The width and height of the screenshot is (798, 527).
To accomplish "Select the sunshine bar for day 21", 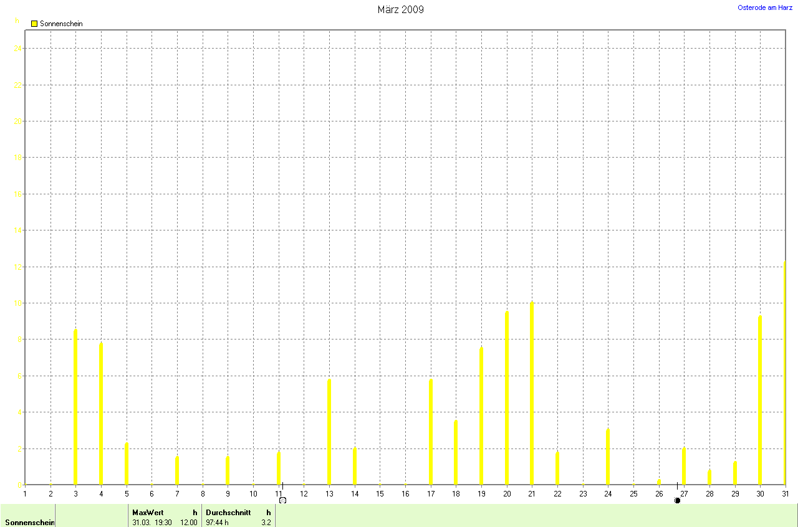I will pos(532,393).
